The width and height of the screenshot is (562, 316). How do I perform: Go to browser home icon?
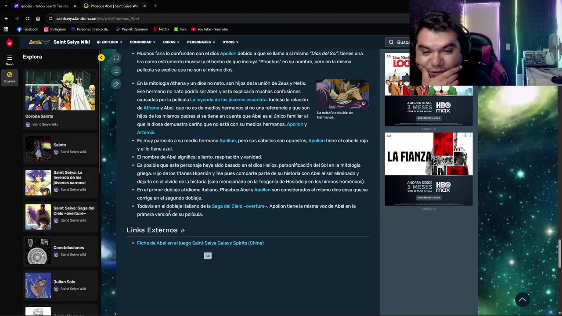click(x=38, y=18)
